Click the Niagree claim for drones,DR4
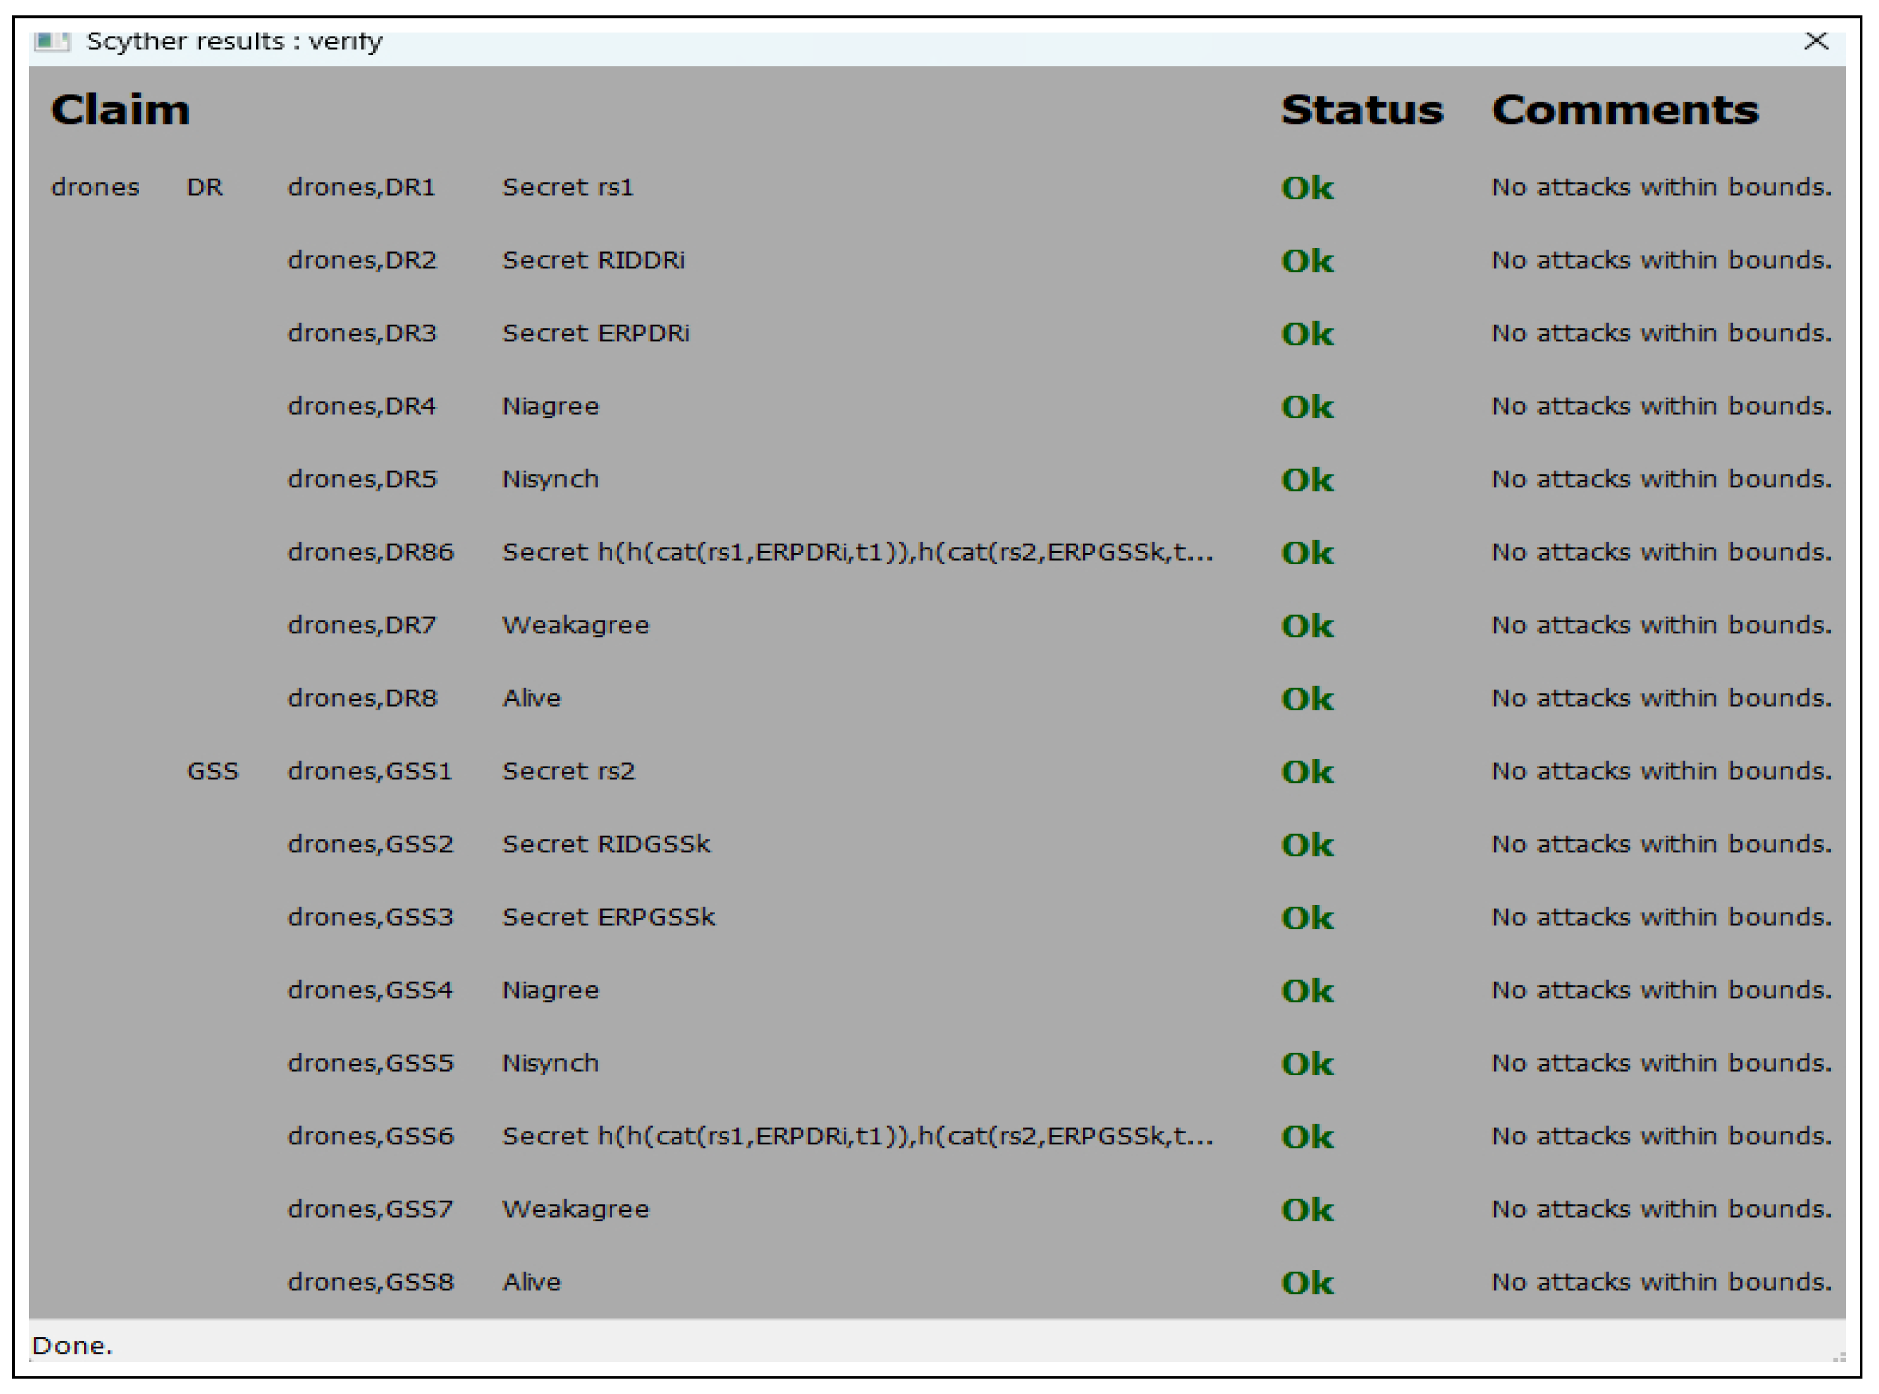This screenshot has height=1394, width=1879. tap(550, 407)
